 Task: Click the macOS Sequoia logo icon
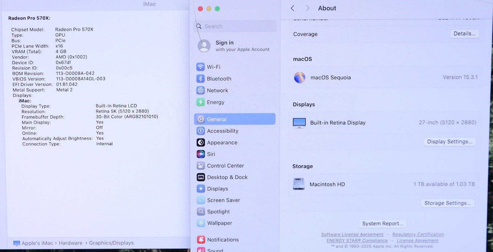point(299,77)
